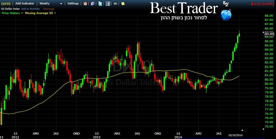
Task: Expand the Moving Average 50 options arrow
Action: coord(55,13)
